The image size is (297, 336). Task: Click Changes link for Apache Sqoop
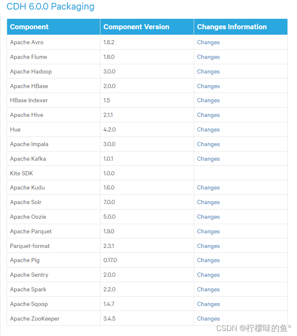208,304
